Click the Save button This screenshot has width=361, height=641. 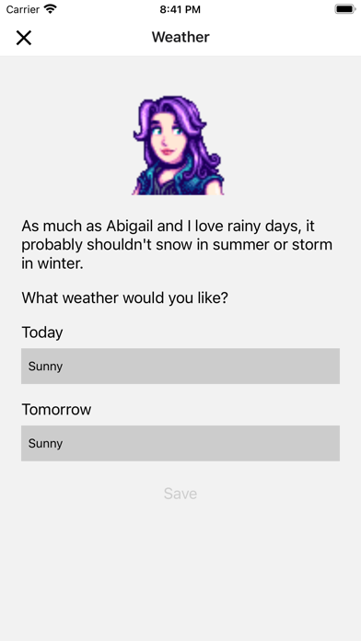pos(180,494)
